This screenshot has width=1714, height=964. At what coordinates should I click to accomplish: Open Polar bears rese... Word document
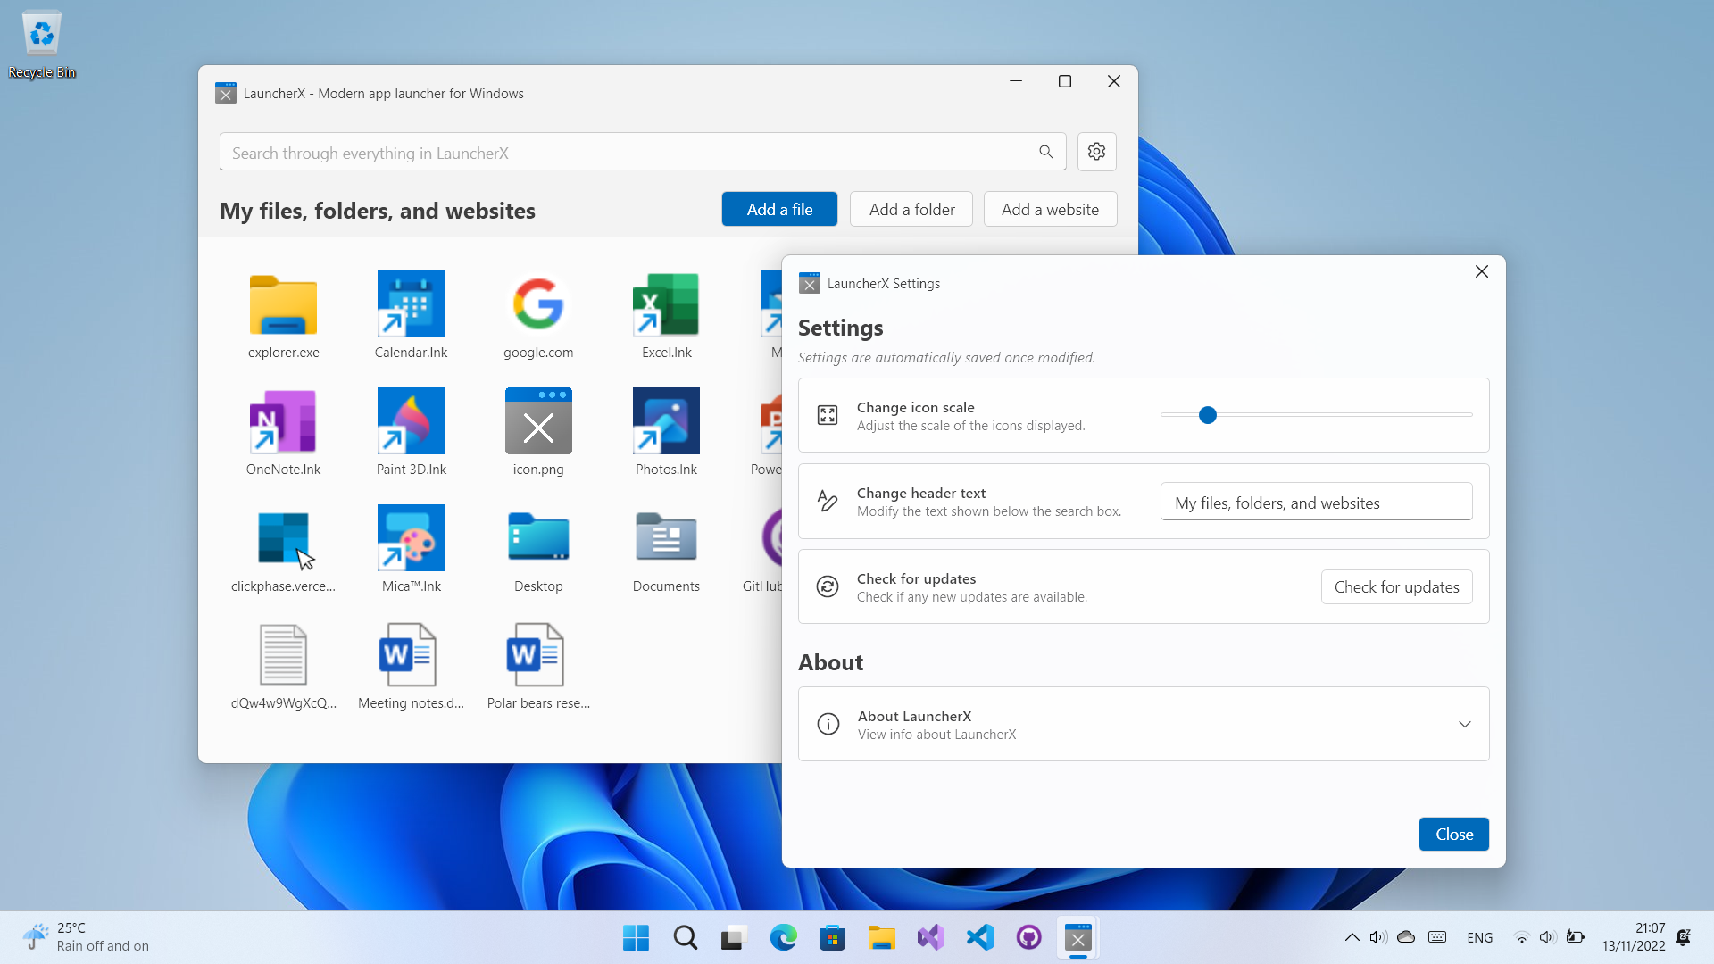538,667
